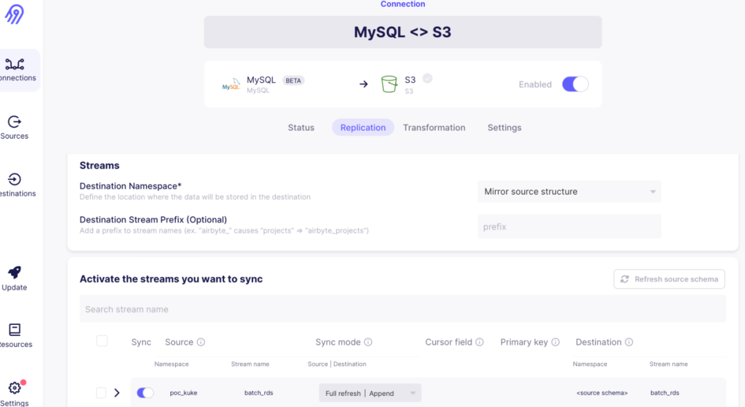Screen dimensions: 745x407
Task: Check the batch_rds row checkbox
Action: 101,393
